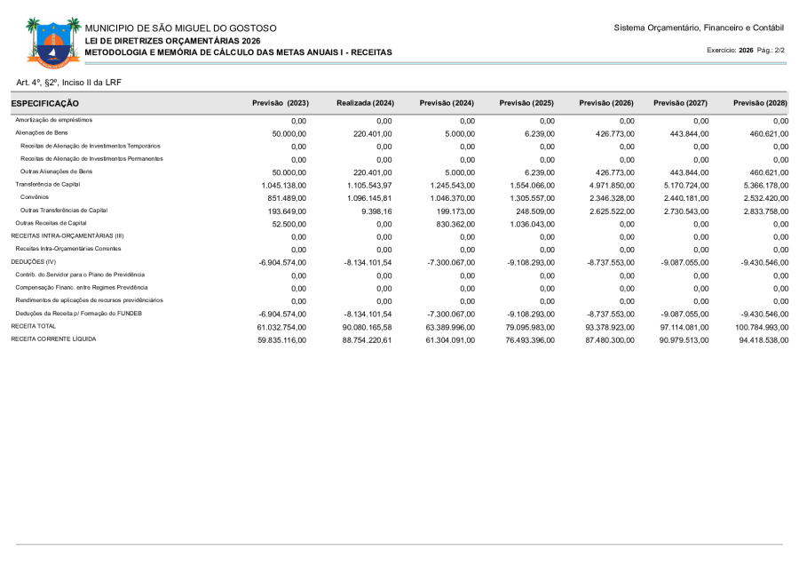Click the RECEITA CORRENTE LÍQUIDA row label
The image size is (799, 566).
[x=52, y=339]
